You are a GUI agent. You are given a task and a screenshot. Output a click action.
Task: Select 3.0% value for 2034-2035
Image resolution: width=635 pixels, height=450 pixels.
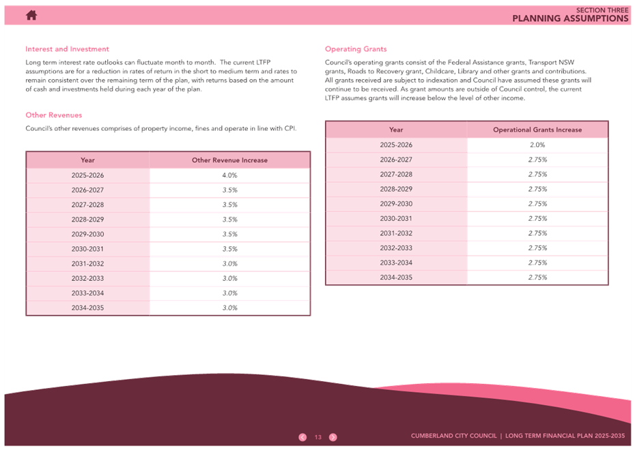pos(229,307)
